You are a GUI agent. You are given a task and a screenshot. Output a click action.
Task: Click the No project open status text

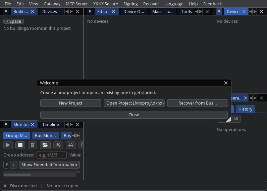point(62,186)
